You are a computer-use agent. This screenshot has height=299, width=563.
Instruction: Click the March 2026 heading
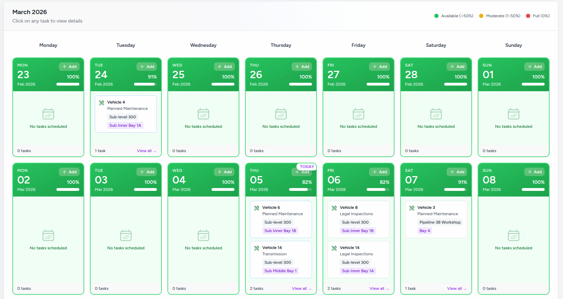pyautogui.click(x=30, y=12)
